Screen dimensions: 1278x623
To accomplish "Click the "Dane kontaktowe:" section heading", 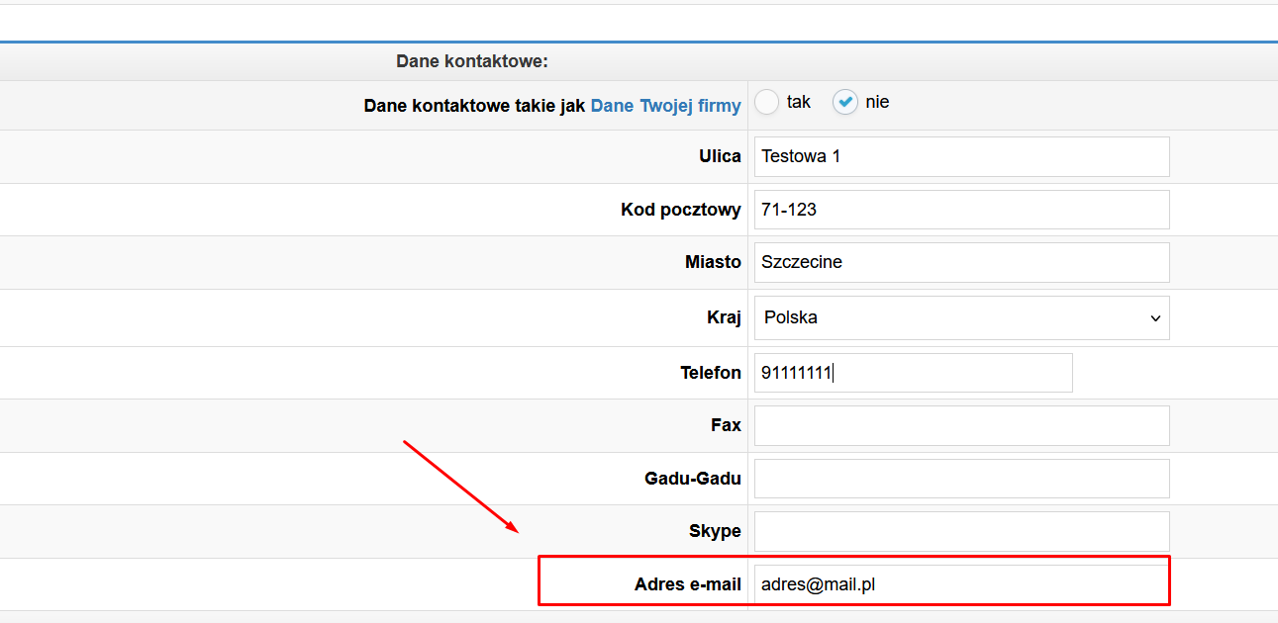I will coord(472,61).
